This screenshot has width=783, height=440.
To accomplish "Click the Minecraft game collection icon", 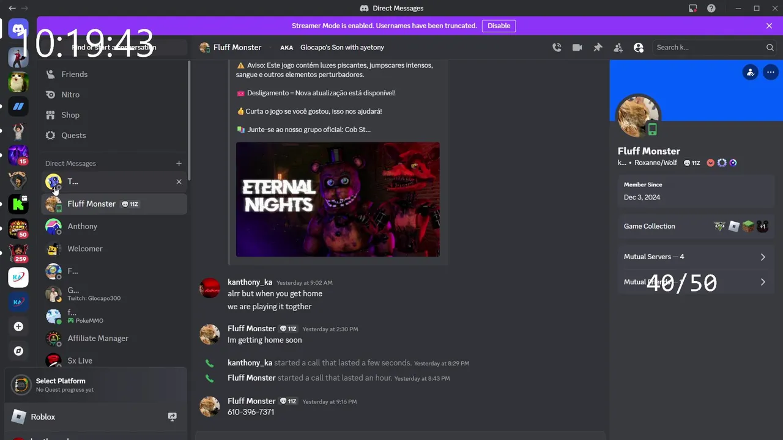I will click(x=748, y=226).
